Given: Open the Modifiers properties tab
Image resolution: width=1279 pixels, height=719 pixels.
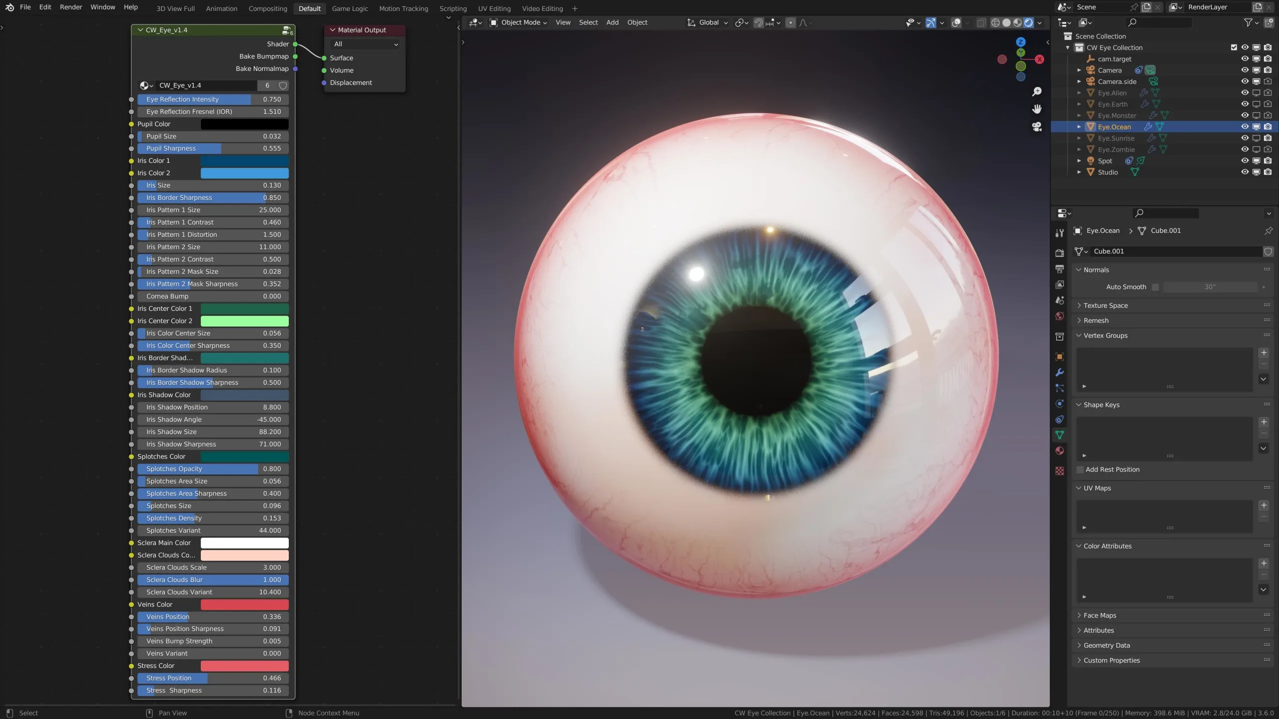Looking at the screenshot, I should (x=1059, y=372).
